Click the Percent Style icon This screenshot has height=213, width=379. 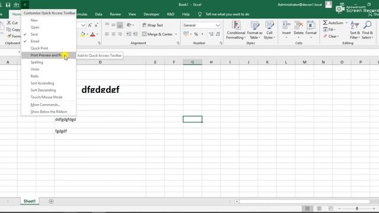[196, 34]
